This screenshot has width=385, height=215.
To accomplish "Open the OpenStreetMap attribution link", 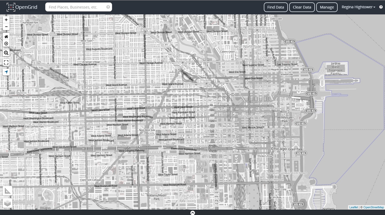I will pos(373,207).
